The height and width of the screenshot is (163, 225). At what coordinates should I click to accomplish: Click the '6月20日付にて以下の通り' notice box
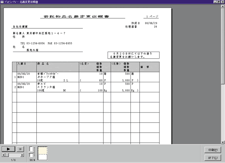click(x=133, y=55)
